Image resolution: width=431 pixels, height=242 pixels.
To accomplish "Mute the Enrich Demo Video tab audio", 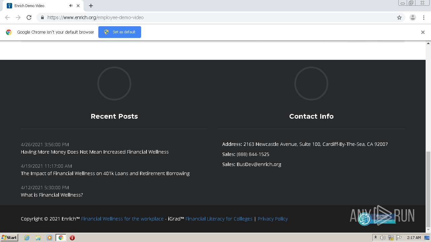I will 71,6.
